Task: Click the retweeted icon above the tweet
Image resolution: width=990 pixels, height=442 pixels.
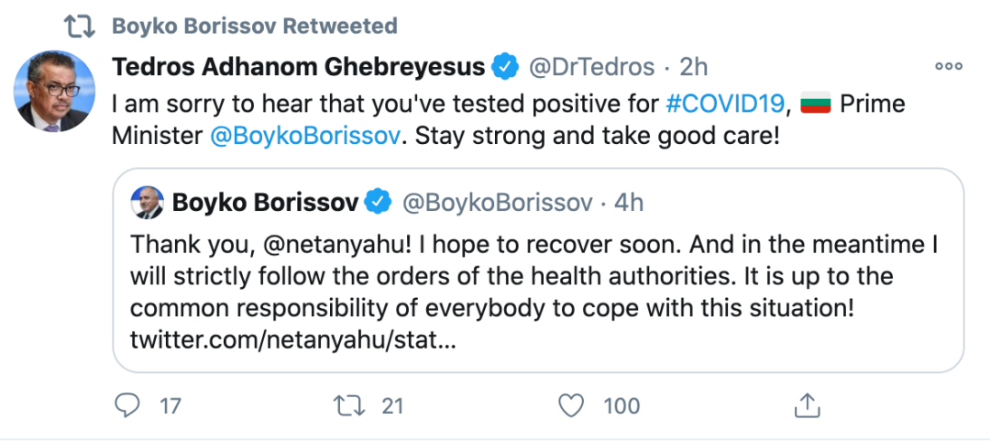Action: 80,26
